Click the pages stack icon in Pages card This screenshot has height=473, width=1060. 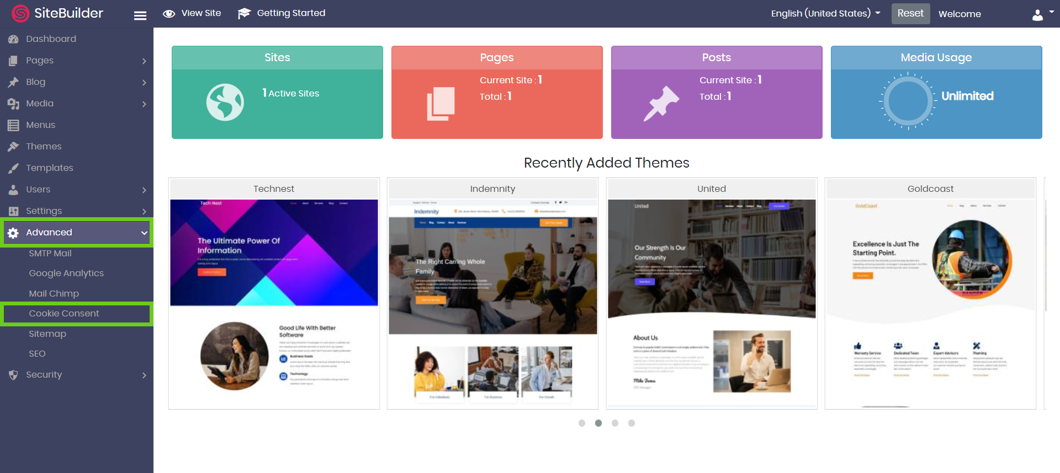(x=441, y=104)
